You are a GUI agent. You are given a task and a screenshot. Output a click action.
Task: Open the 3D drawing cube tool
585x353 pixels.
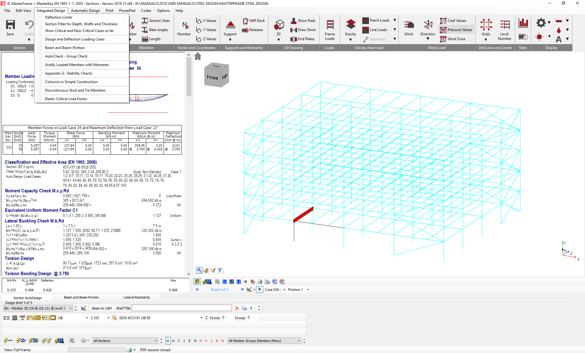pyautogui.click(x=279, y=25)
